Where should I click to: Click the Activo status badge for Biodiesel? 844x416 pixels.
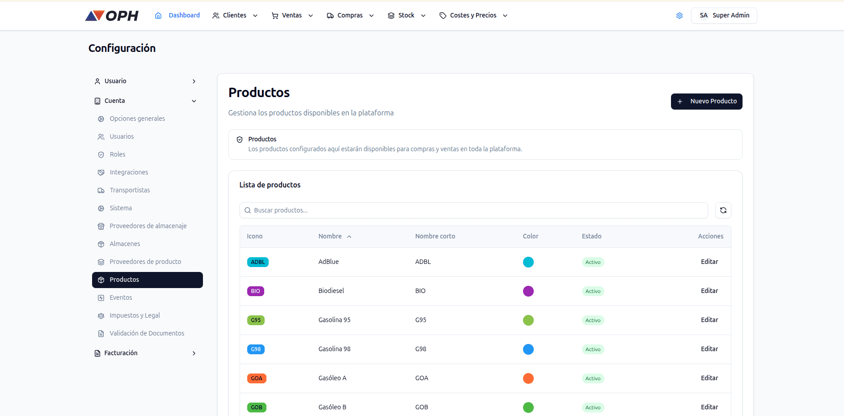593,291
